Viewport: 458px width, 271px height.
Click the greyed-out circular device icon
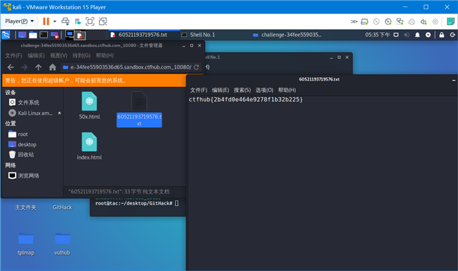tap(435, 21)
